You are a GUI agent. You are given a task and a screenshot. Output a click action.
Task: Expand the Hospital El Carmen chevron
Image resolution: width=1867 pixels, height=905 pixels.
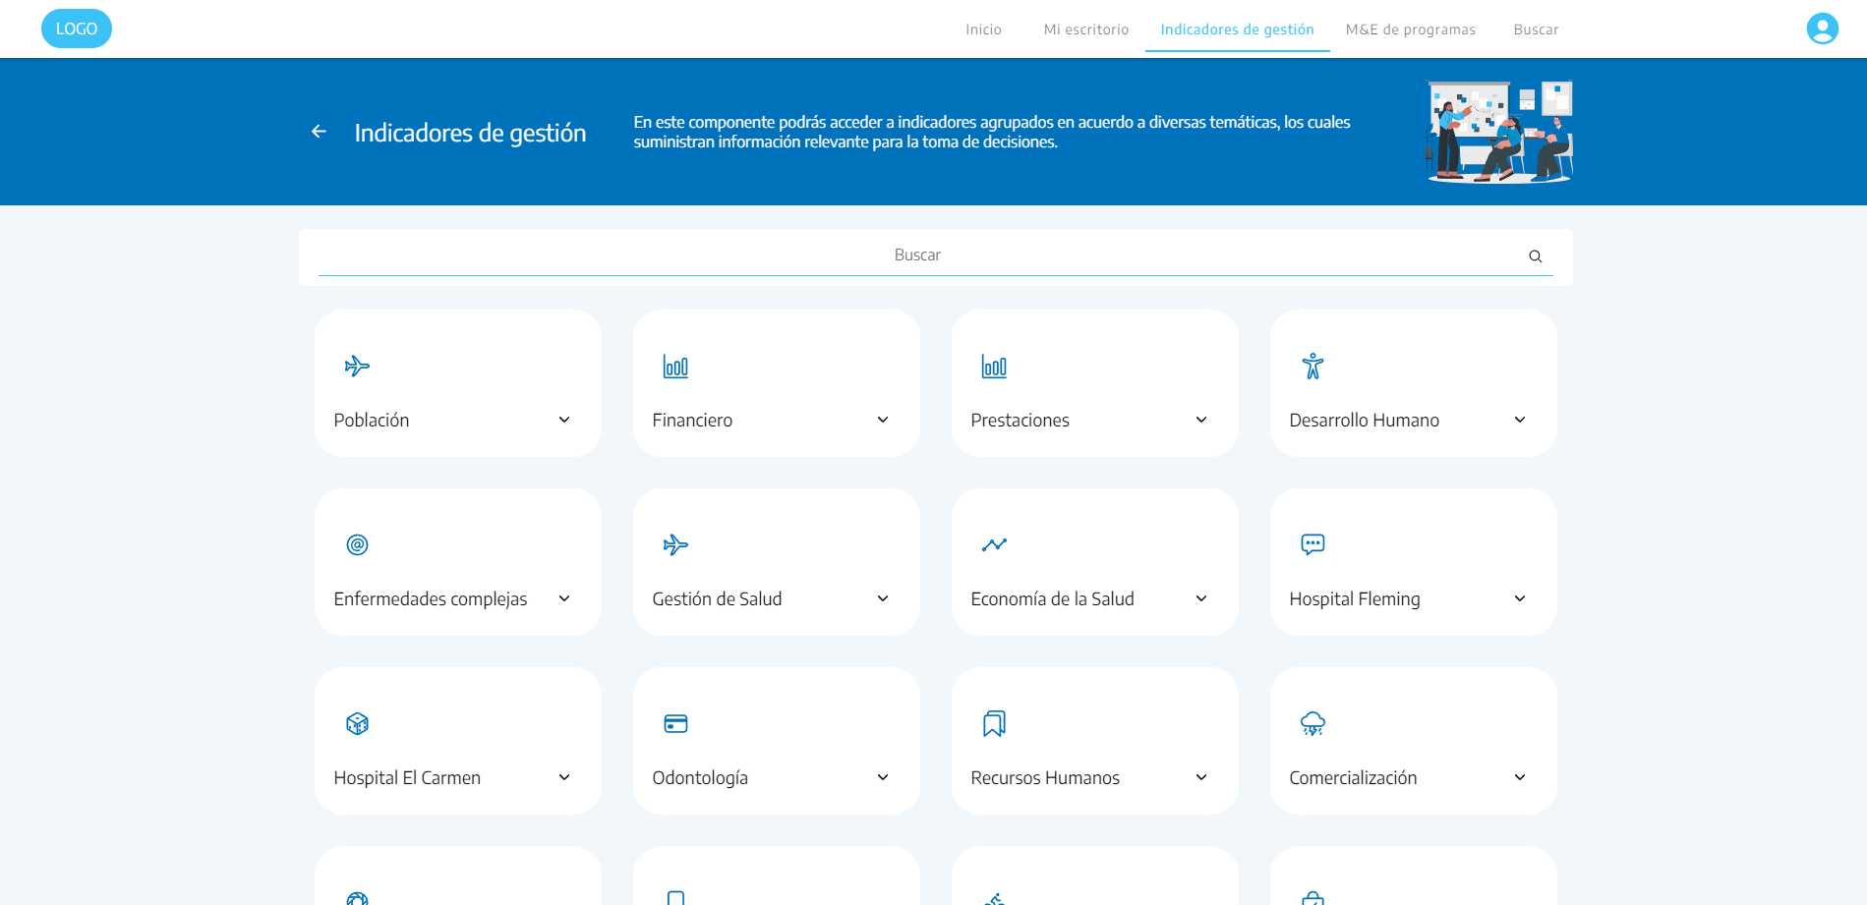tap(564, 777)
